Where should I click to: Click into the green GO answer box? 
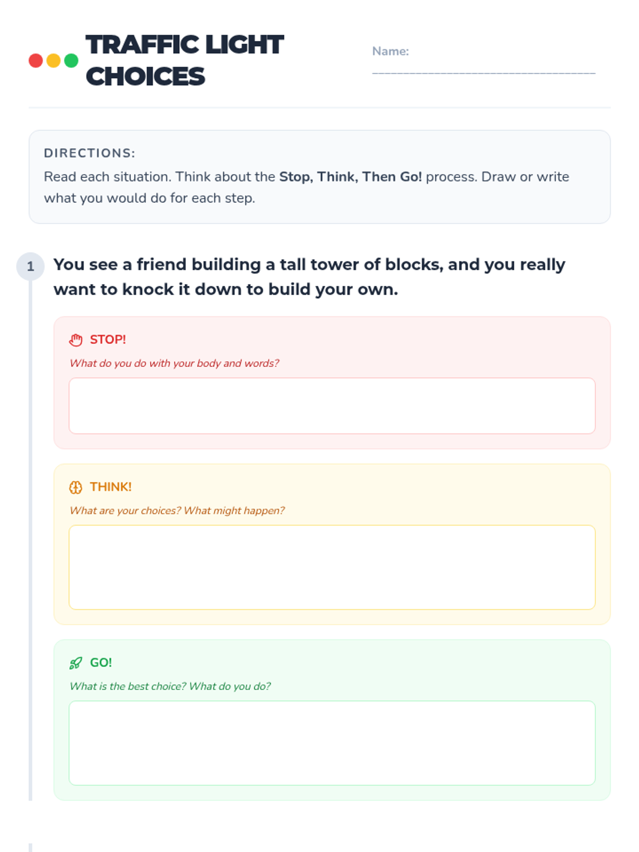click(332, 743)
